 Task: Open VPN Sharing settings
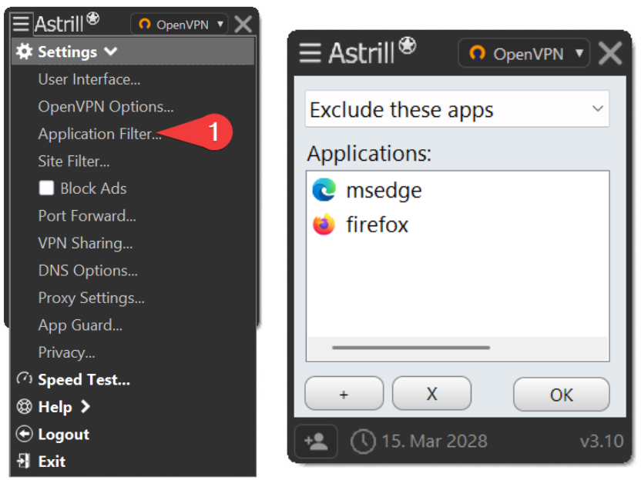[86, 243]
